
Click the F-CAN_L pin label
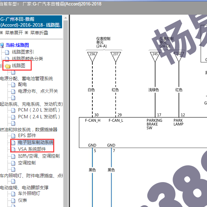pos(116,120)
